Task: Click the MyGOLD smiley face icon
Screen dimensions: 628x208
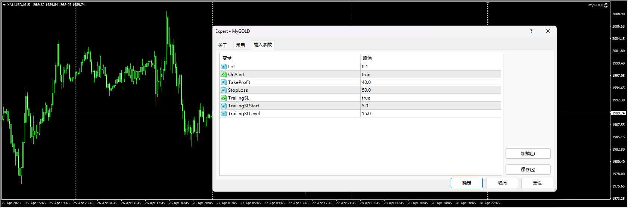Action: pyautogui.click(x=606, y=5)
